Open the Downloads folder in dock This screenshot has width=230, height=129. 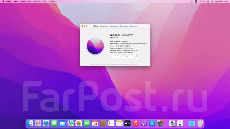click(x=192, y=123)
